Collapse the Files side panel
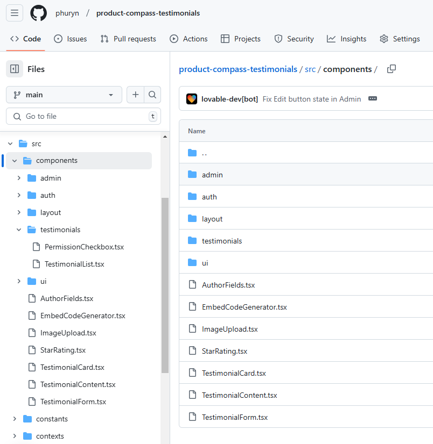Image resolution: width=433 pixels, height=444 pixels. tap(15, 69)
